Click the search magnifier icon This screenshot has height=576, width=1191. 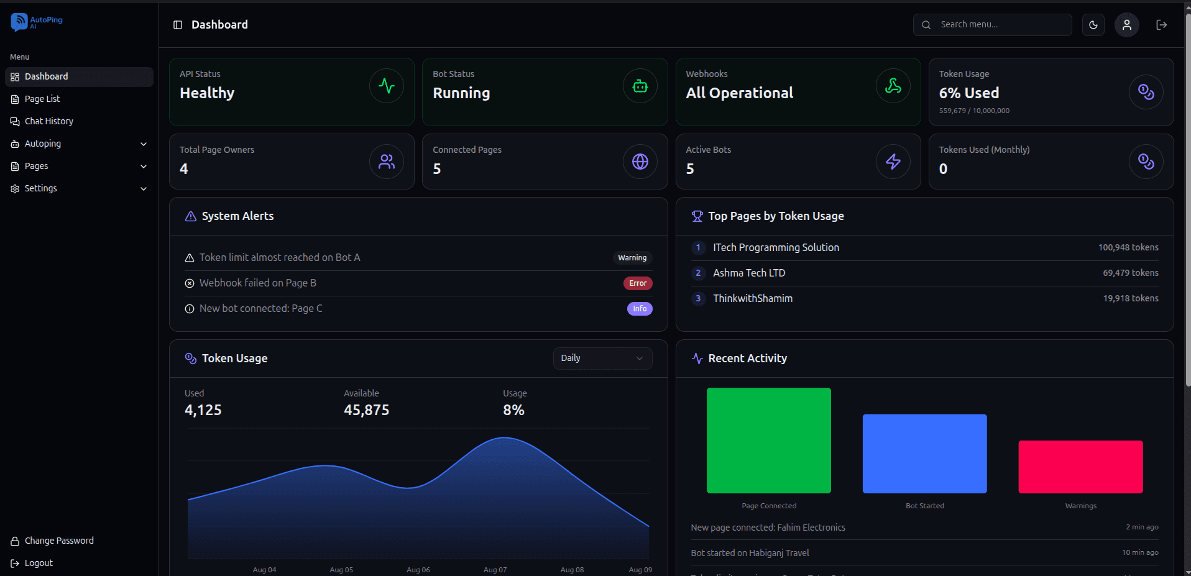click(x=926, y=25)
